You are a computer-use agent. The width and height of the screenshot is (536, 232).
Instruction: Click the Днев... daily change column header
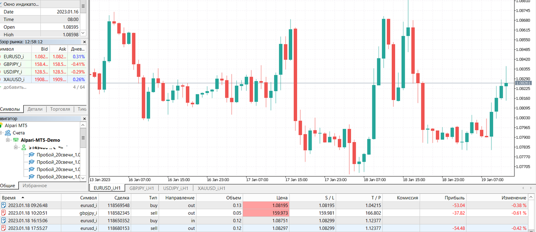78,49
